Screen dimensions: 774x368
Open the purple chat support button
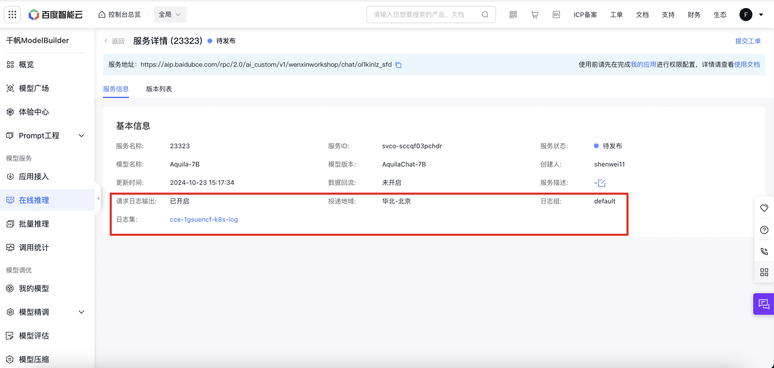763,304
